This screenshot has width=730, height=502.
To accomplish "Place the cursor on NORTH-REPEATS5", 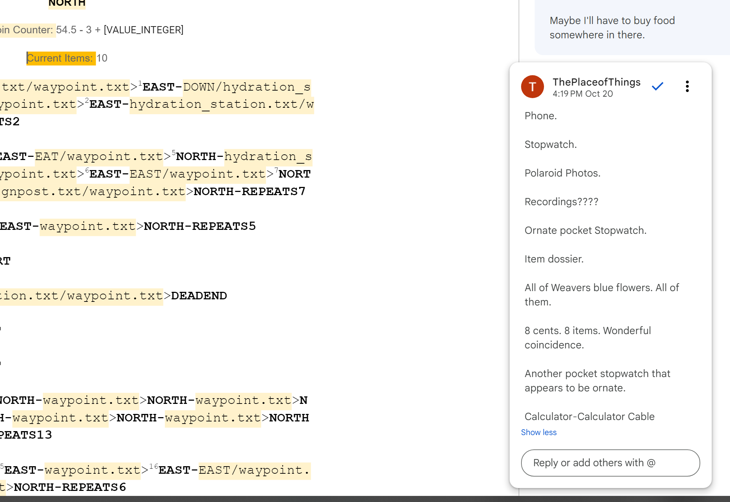I will [200, 226].
